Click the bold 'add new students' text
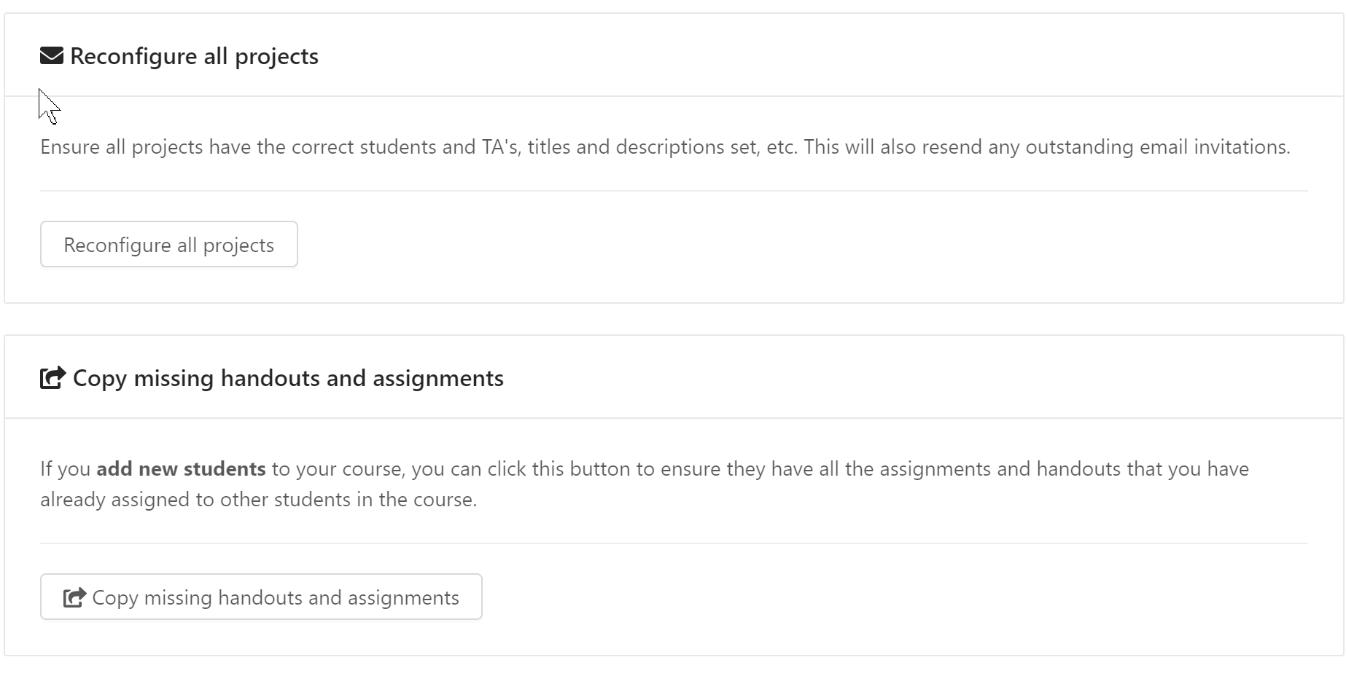Viewport: 1346px width, 684px height. [x=180, y=468]
